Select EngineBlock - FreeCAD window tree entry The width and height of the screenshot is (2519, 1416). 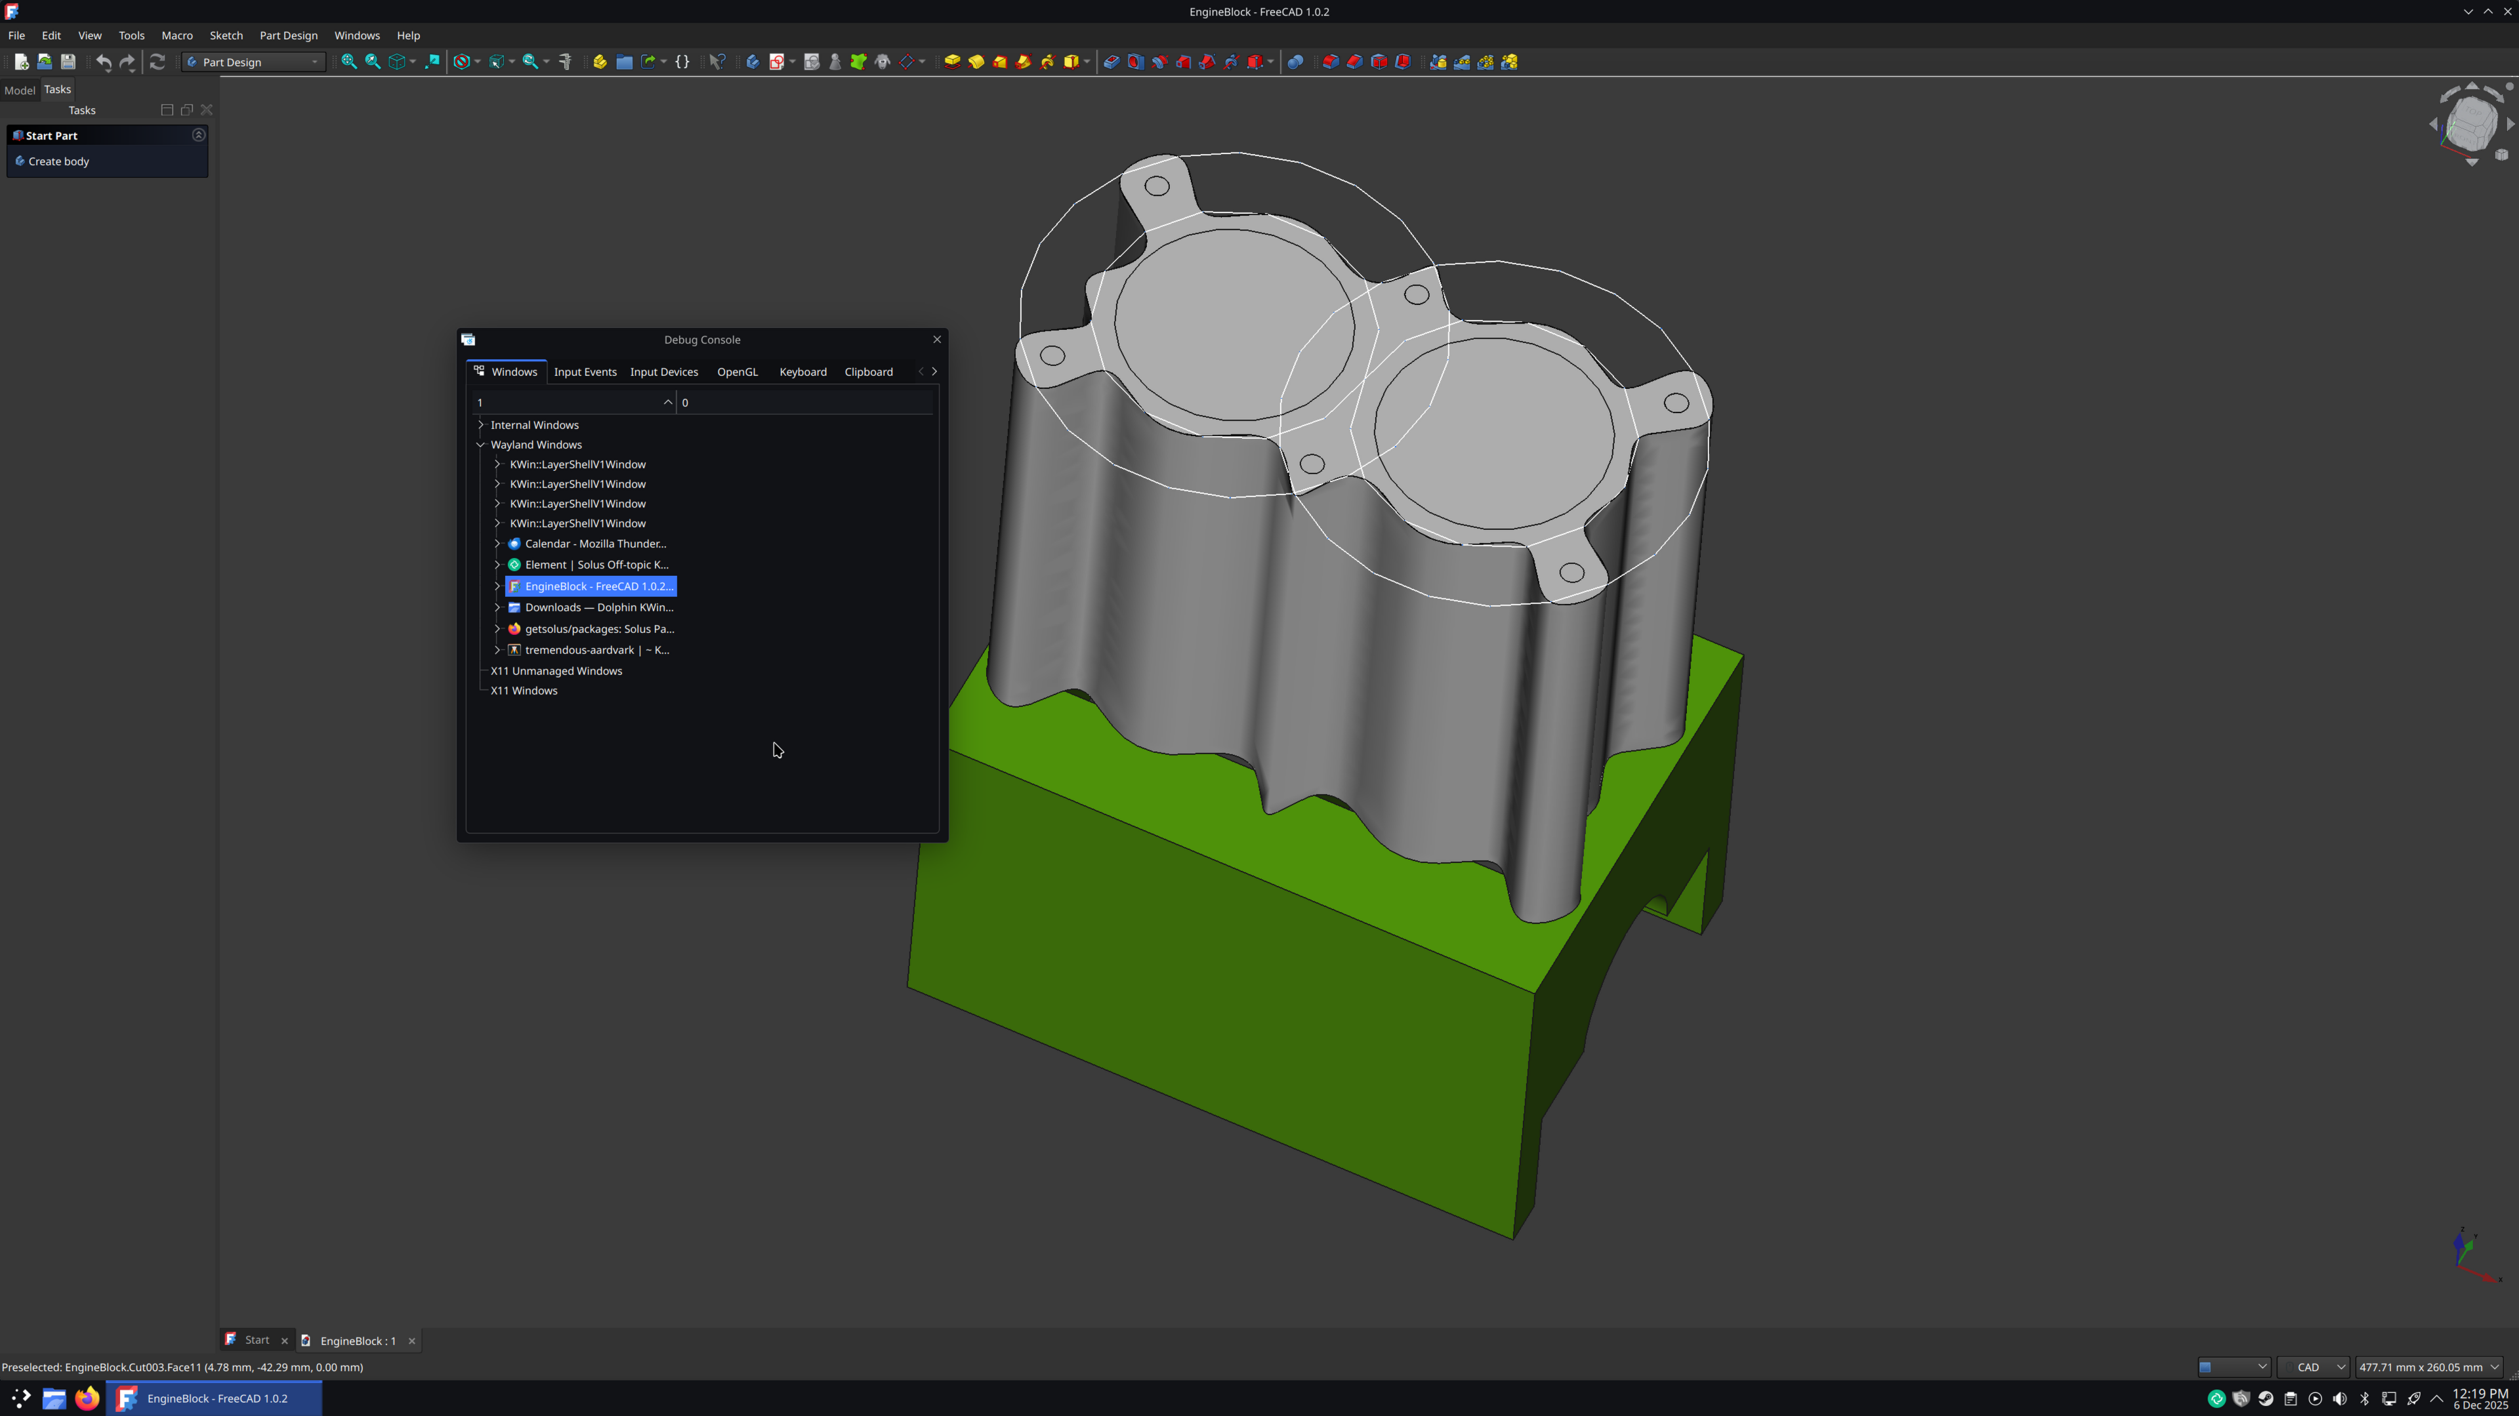(x=598, y=586)
